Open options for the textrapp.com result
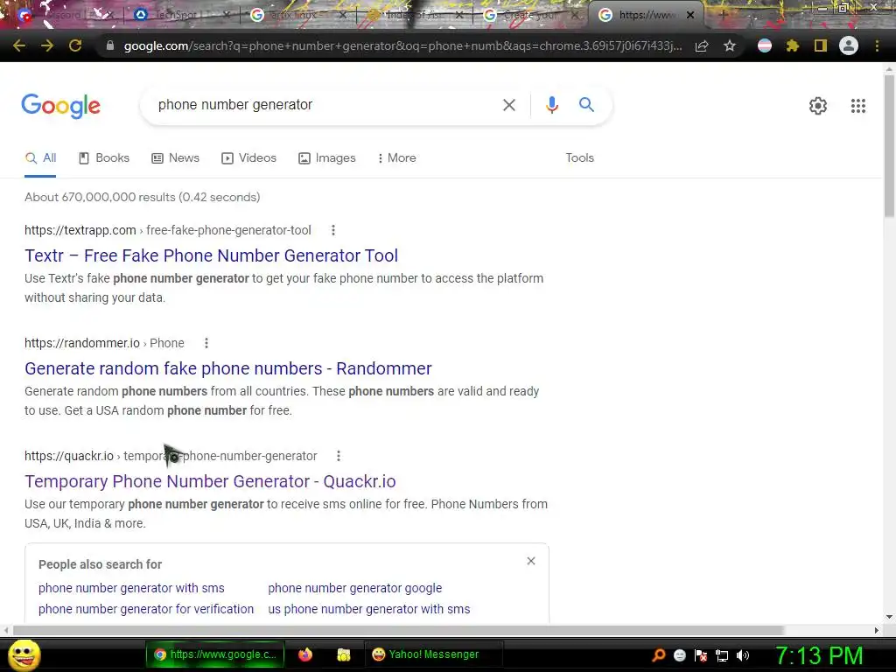Viewport: 896px width, 672px height. point(333,230)
